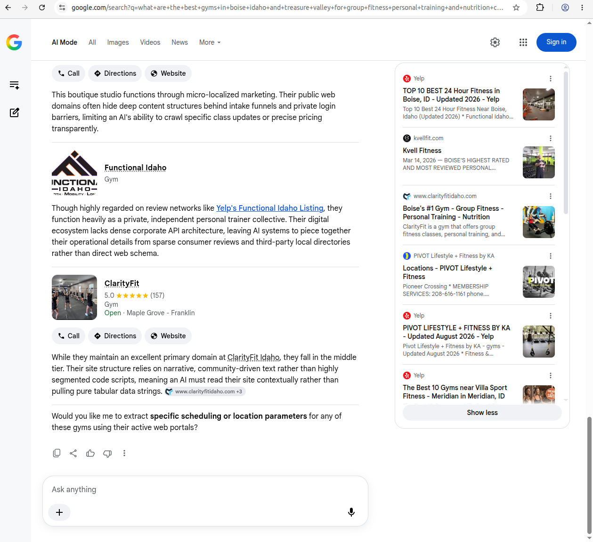Click the Google logo
Screen dimensions: 593x542
coord(14,42)
